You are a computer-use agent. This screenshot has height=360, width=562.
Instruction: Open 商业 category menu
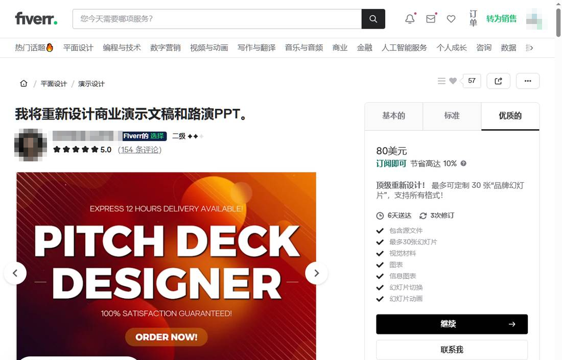pyautogui.click(x=340, y=47)
